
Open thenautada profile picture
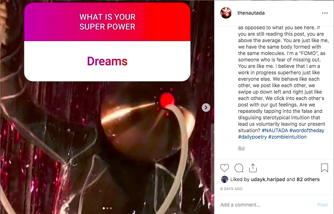click(226, 13)
